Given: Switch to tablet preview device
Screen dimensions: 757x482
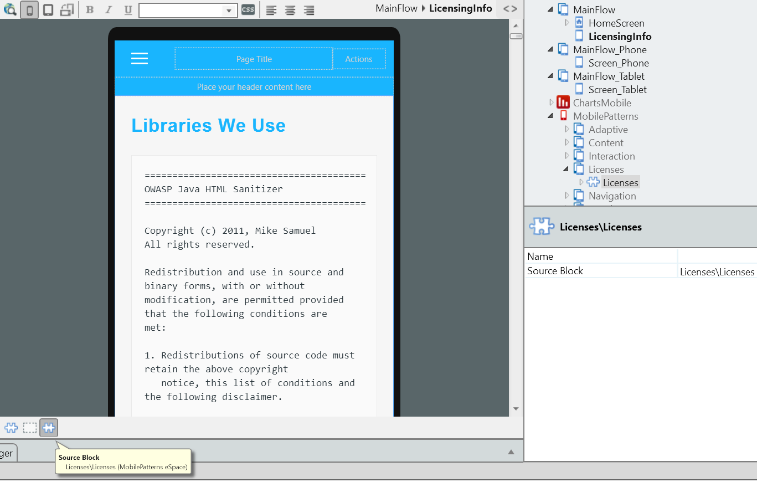Looking at the screenshot, I should pyautogui.click(x=48, y=10).
